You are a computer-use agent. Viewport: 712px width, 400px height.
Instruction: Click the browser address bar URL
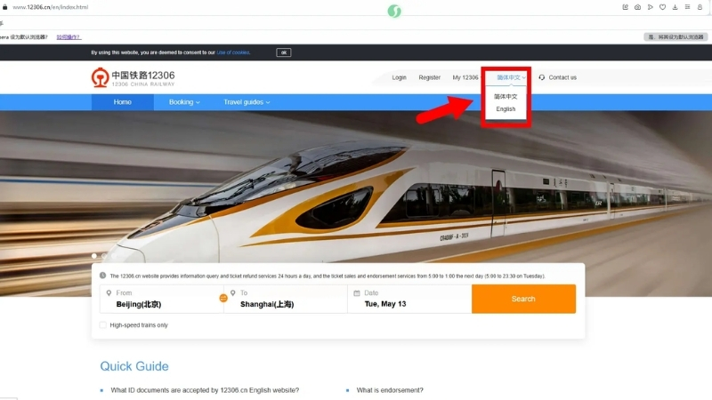[x=51, y=7]
